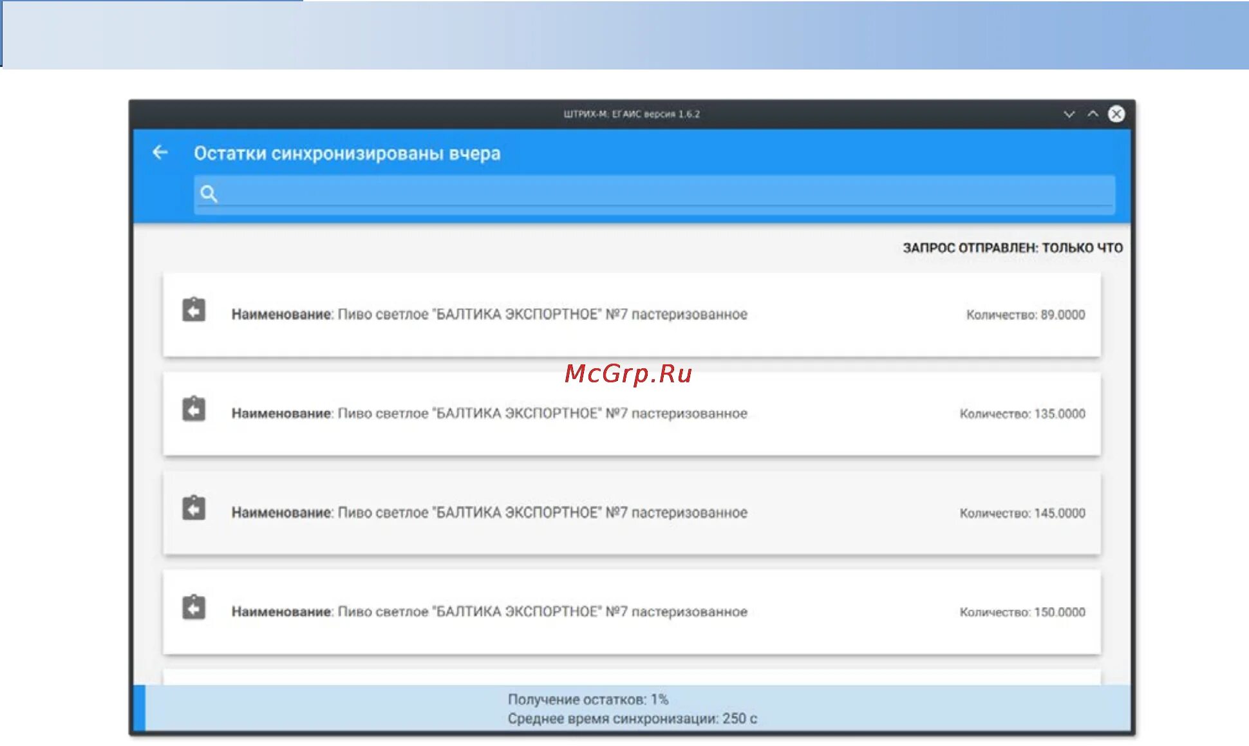Click the 'Остатки синхронизированы вчера' header title
Screen dimensions: 1249x746
pyautogui.click(x=347, y=154)
